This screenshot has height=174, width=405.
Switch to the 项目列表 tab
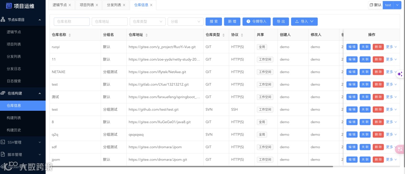point(87,5)
